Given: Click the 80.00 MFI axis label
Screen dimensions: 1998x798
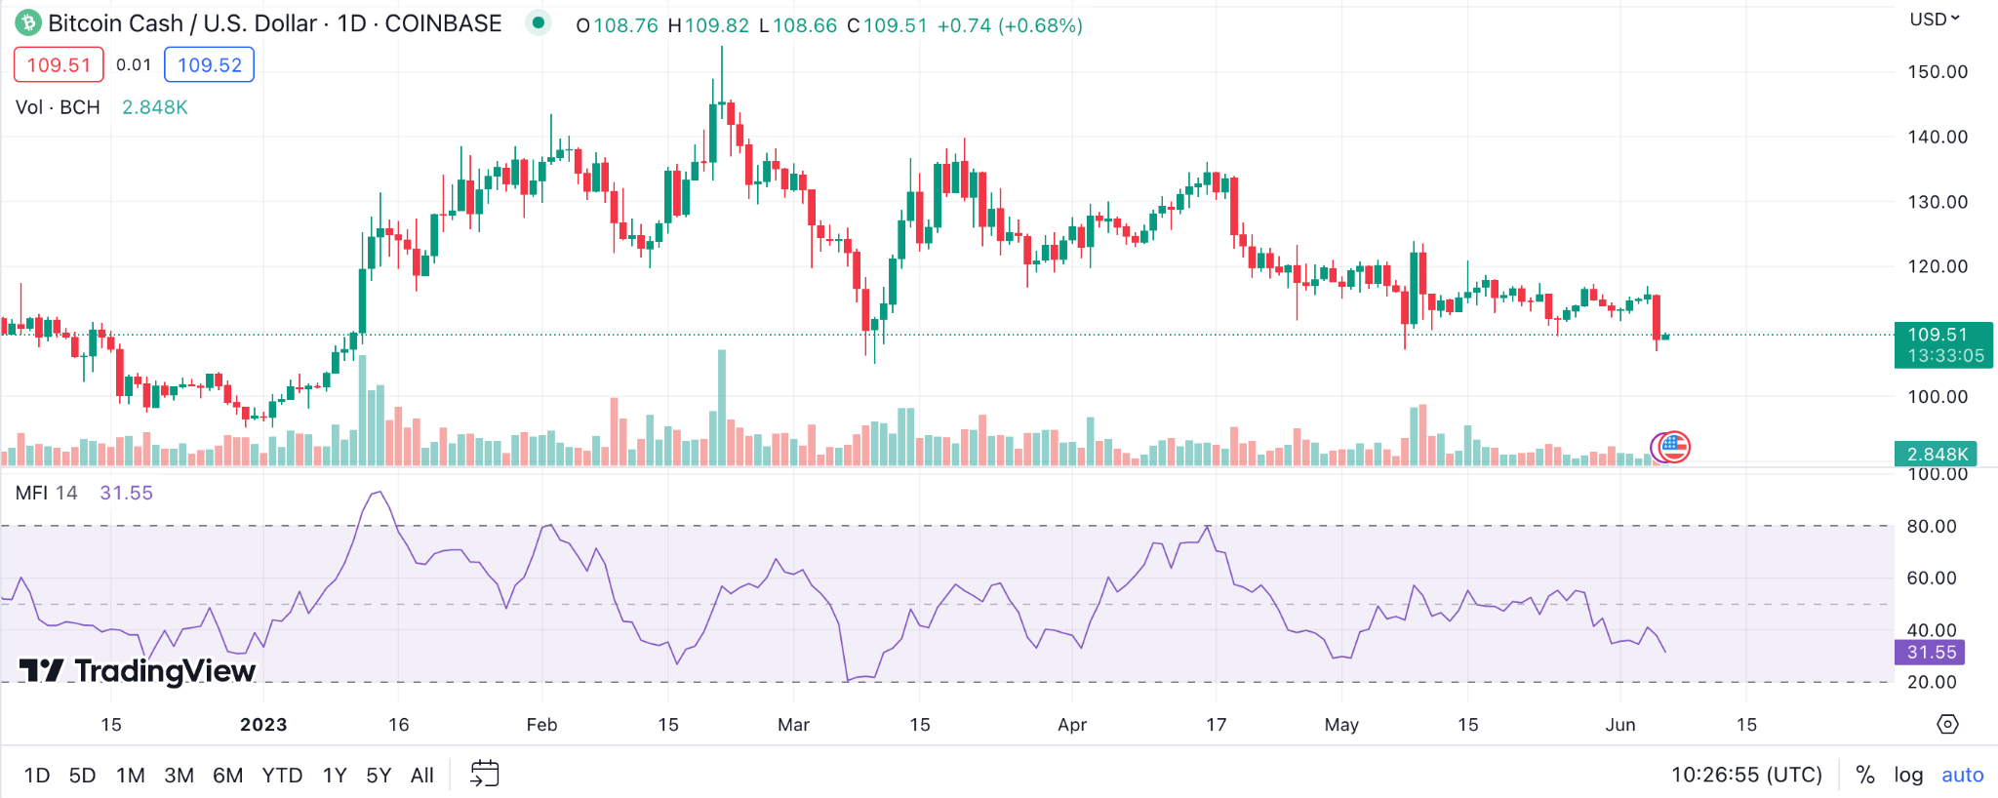Looking at the screenshot, I should (x=1932, y=526).
